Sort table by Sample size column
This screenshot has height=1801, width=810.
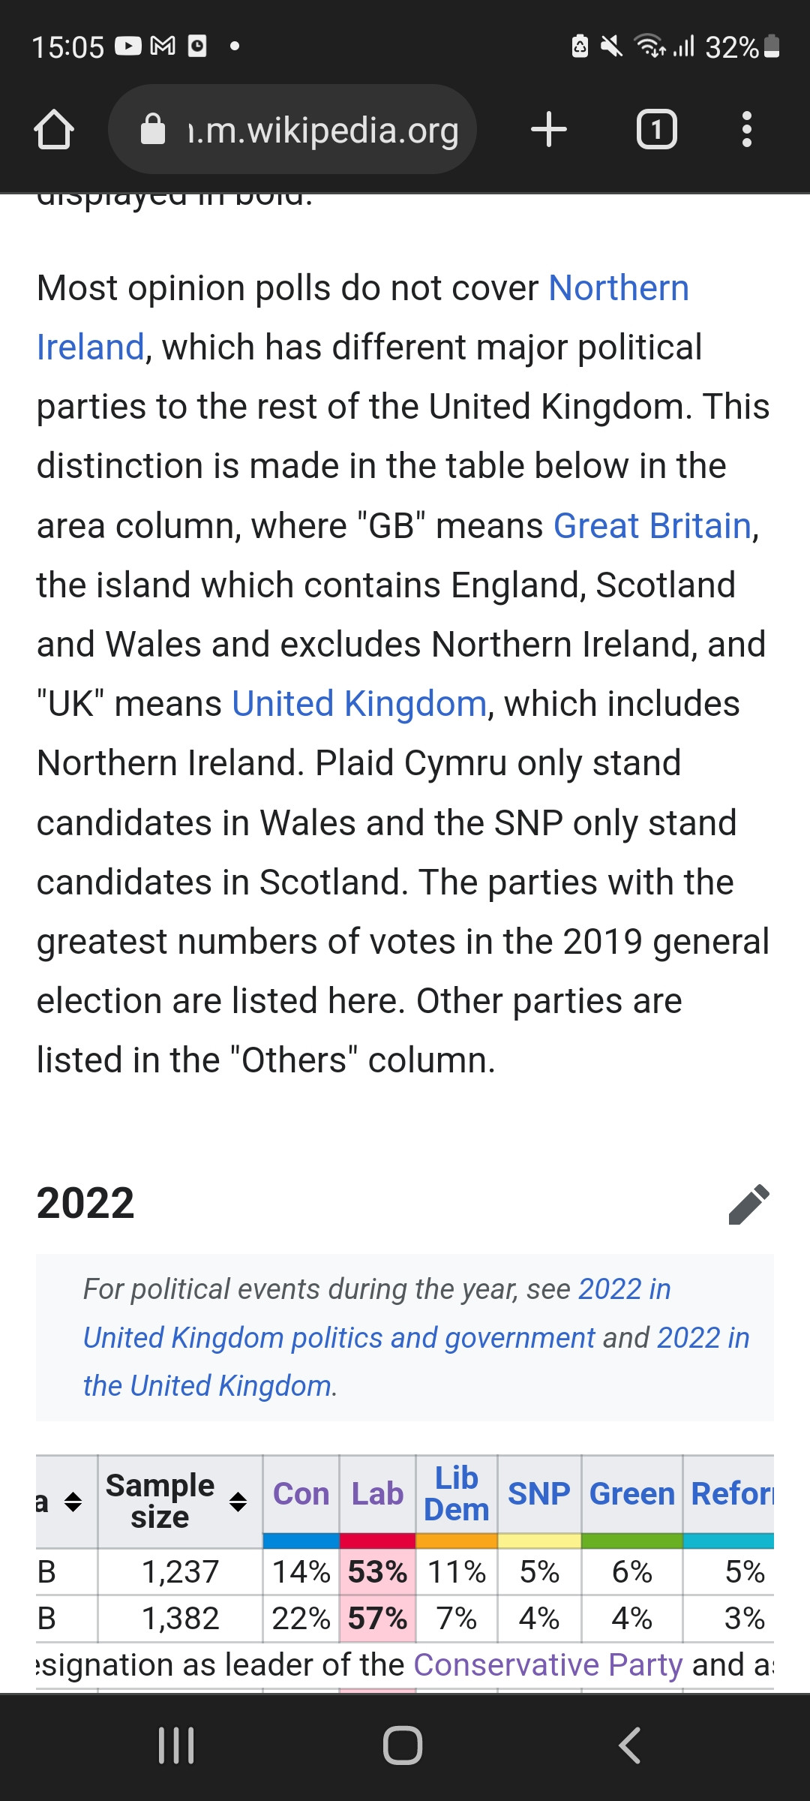point(238,1502)
